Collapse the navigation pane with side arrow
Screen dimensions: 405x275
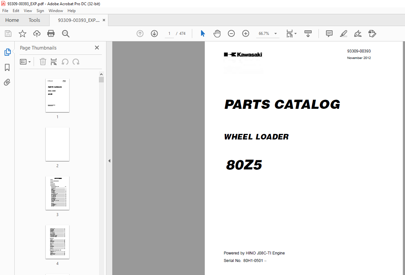[x=109, y=161]
